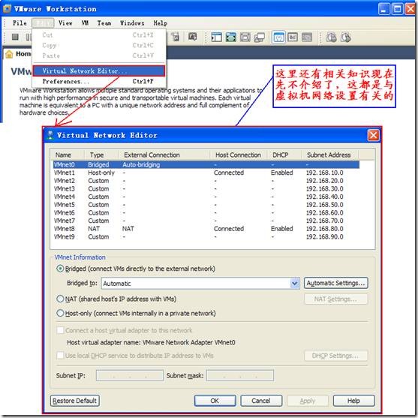Open the View menu
This screenshot has width=418, height=418.
click(65, 23)
